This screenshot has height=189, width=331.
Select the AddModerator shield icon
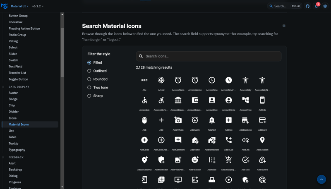161,160
